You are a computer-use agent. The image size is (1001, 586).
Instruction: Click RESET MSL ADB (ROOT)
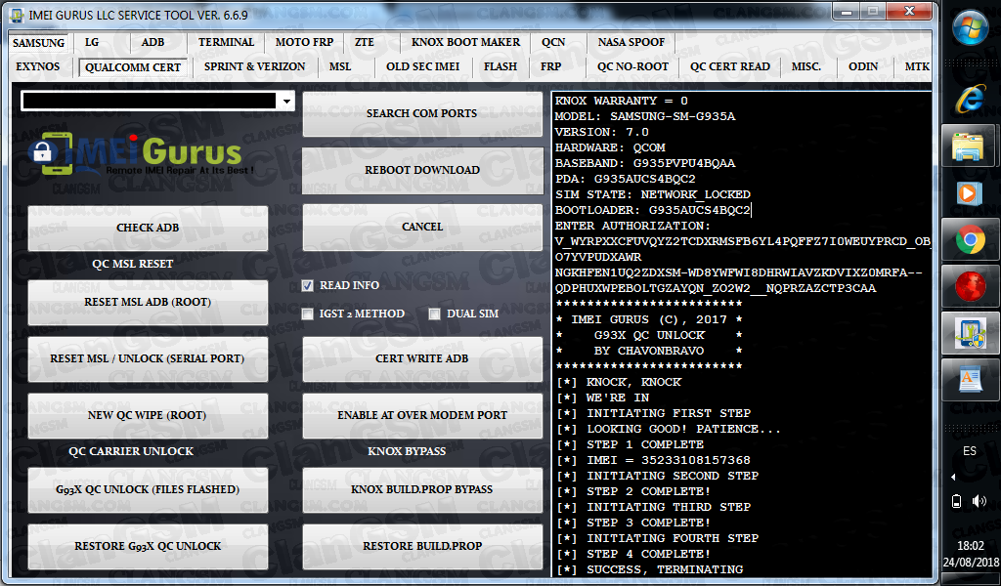(x=148, y=302)
